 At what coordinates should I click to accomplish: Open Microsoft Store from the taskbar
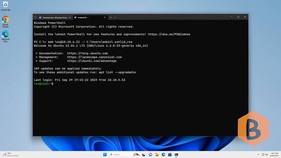170,154
